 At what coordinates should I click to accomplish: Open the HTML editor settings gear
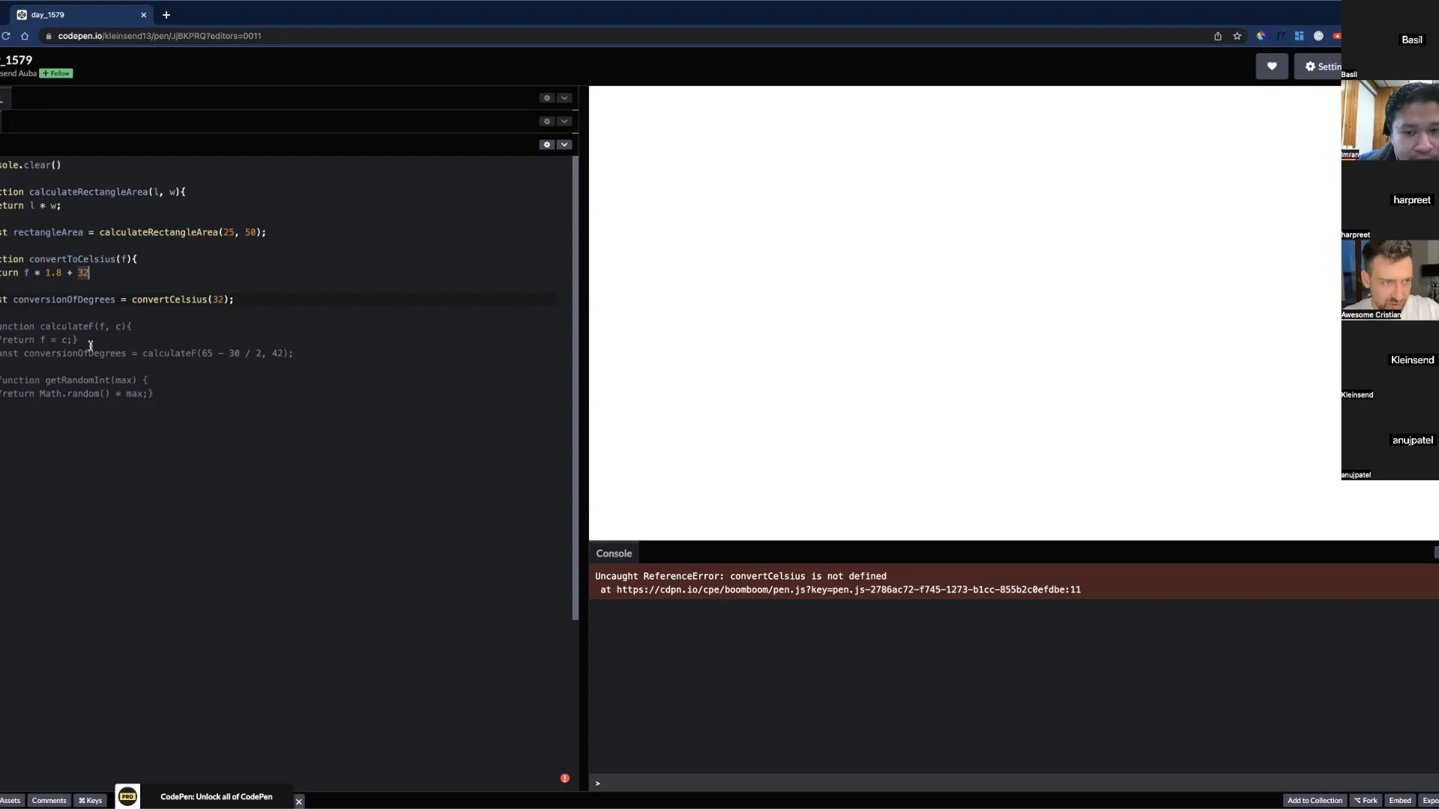(546, 98)
